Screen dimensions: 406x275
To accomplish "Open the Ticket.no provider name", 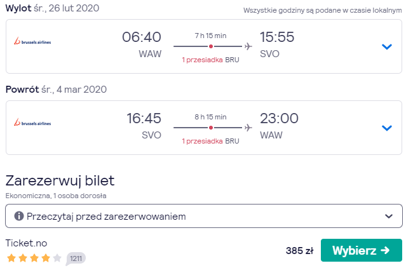I will click(x=27, y=243).
